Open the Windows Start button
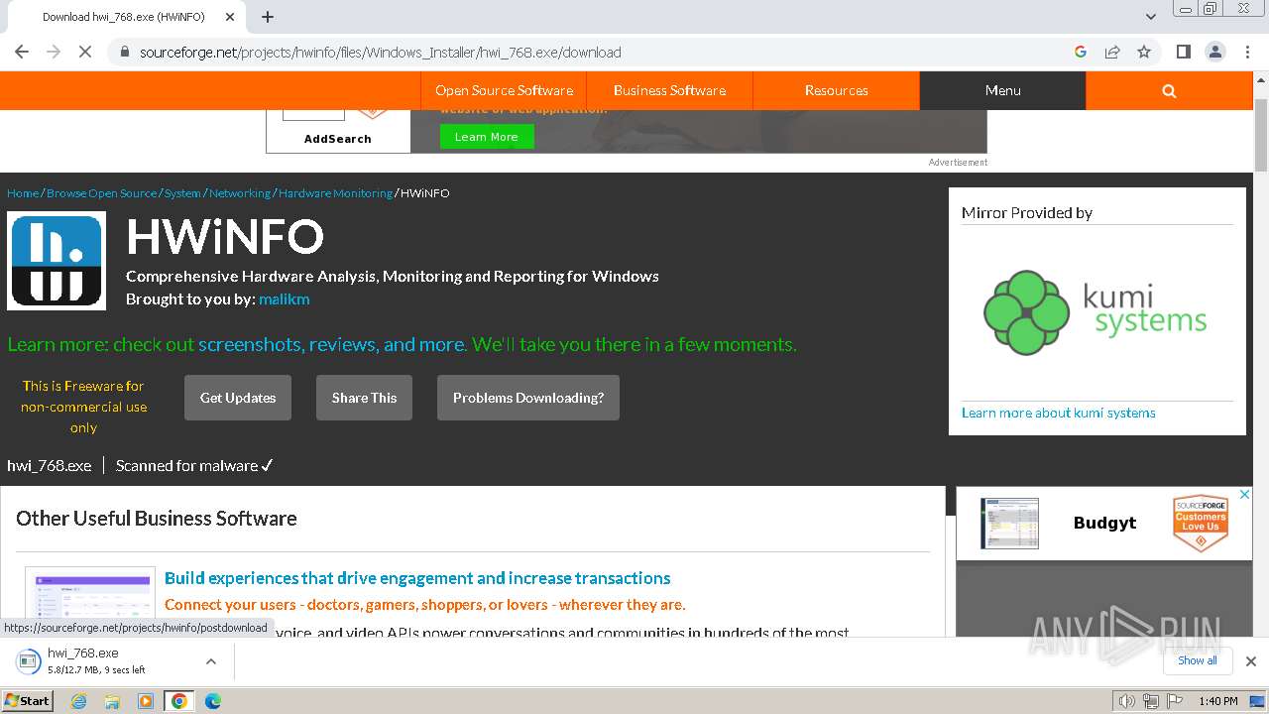 coord(28,701)
